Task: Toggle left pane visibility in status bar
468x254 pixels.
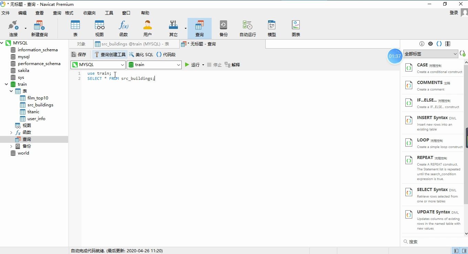Action: [456, 251]
